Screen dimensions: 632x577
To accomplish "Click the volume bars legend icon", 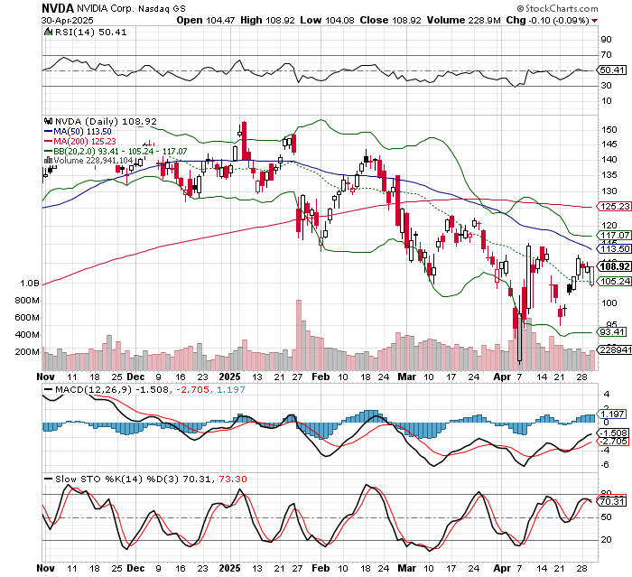I will pyautogui.click(x=48, y=161).
